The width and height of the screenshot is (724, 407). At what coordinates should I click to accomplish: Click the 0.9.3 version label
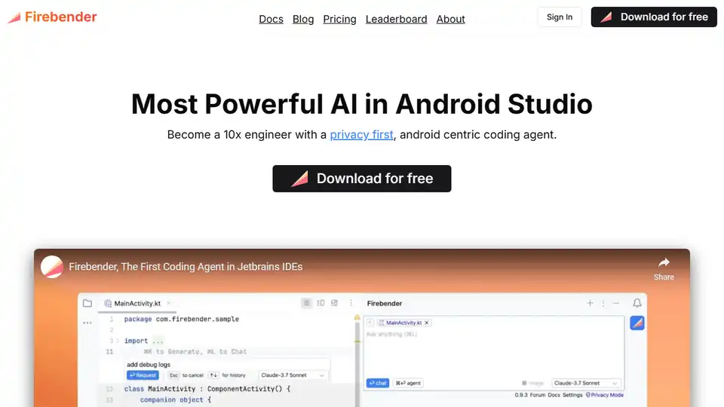(521, 395)
